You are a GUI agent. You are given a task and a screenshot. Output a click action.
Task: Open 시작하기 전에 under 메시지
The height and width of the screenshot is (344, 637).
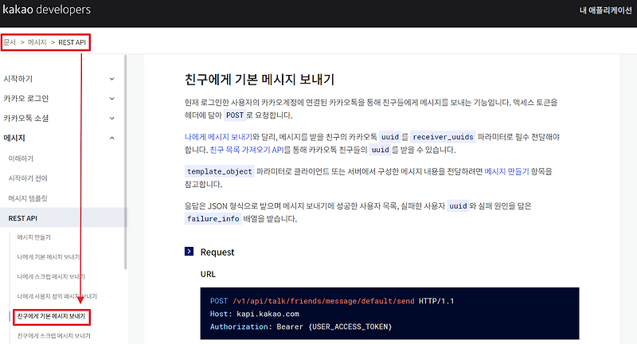pyautogui.click(x=28, y=178)
